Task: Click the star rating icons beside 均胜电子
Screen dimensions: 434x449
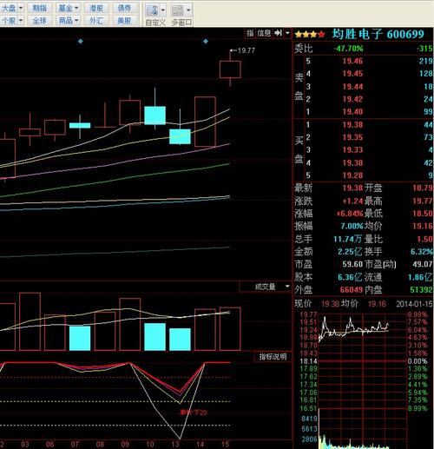Action: (x=310, y=35)
